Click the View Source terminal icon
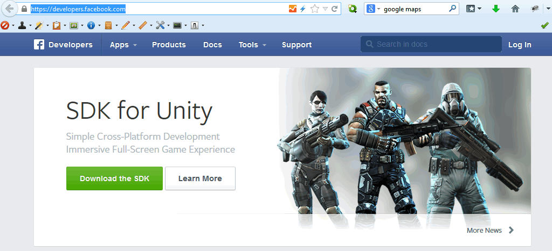Viewport: 552px width, 251px height. pos(177,25)
